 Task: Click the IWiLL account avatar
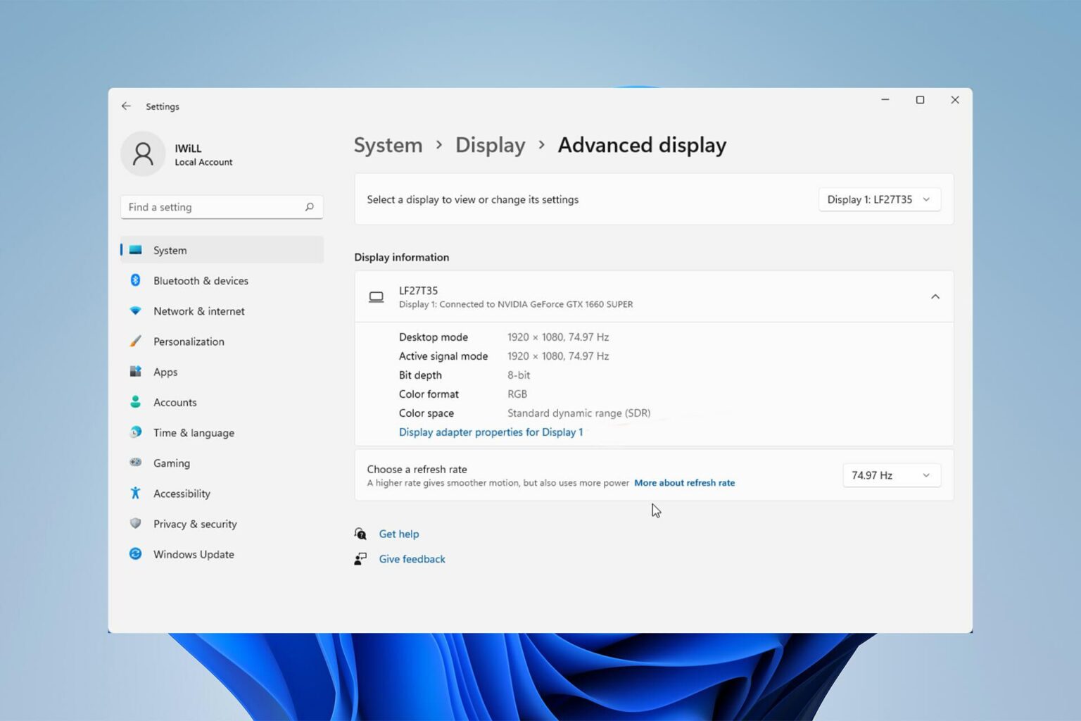[x=143, y=153]
